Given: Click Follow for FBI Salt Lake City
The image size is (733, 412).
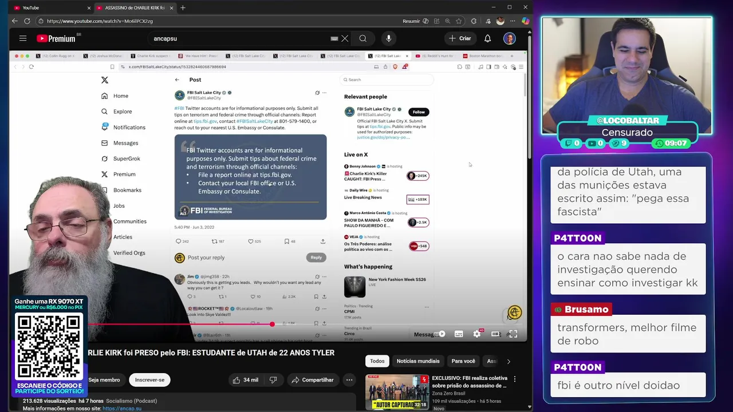Looking at the screenshot, I should [419, 112].
